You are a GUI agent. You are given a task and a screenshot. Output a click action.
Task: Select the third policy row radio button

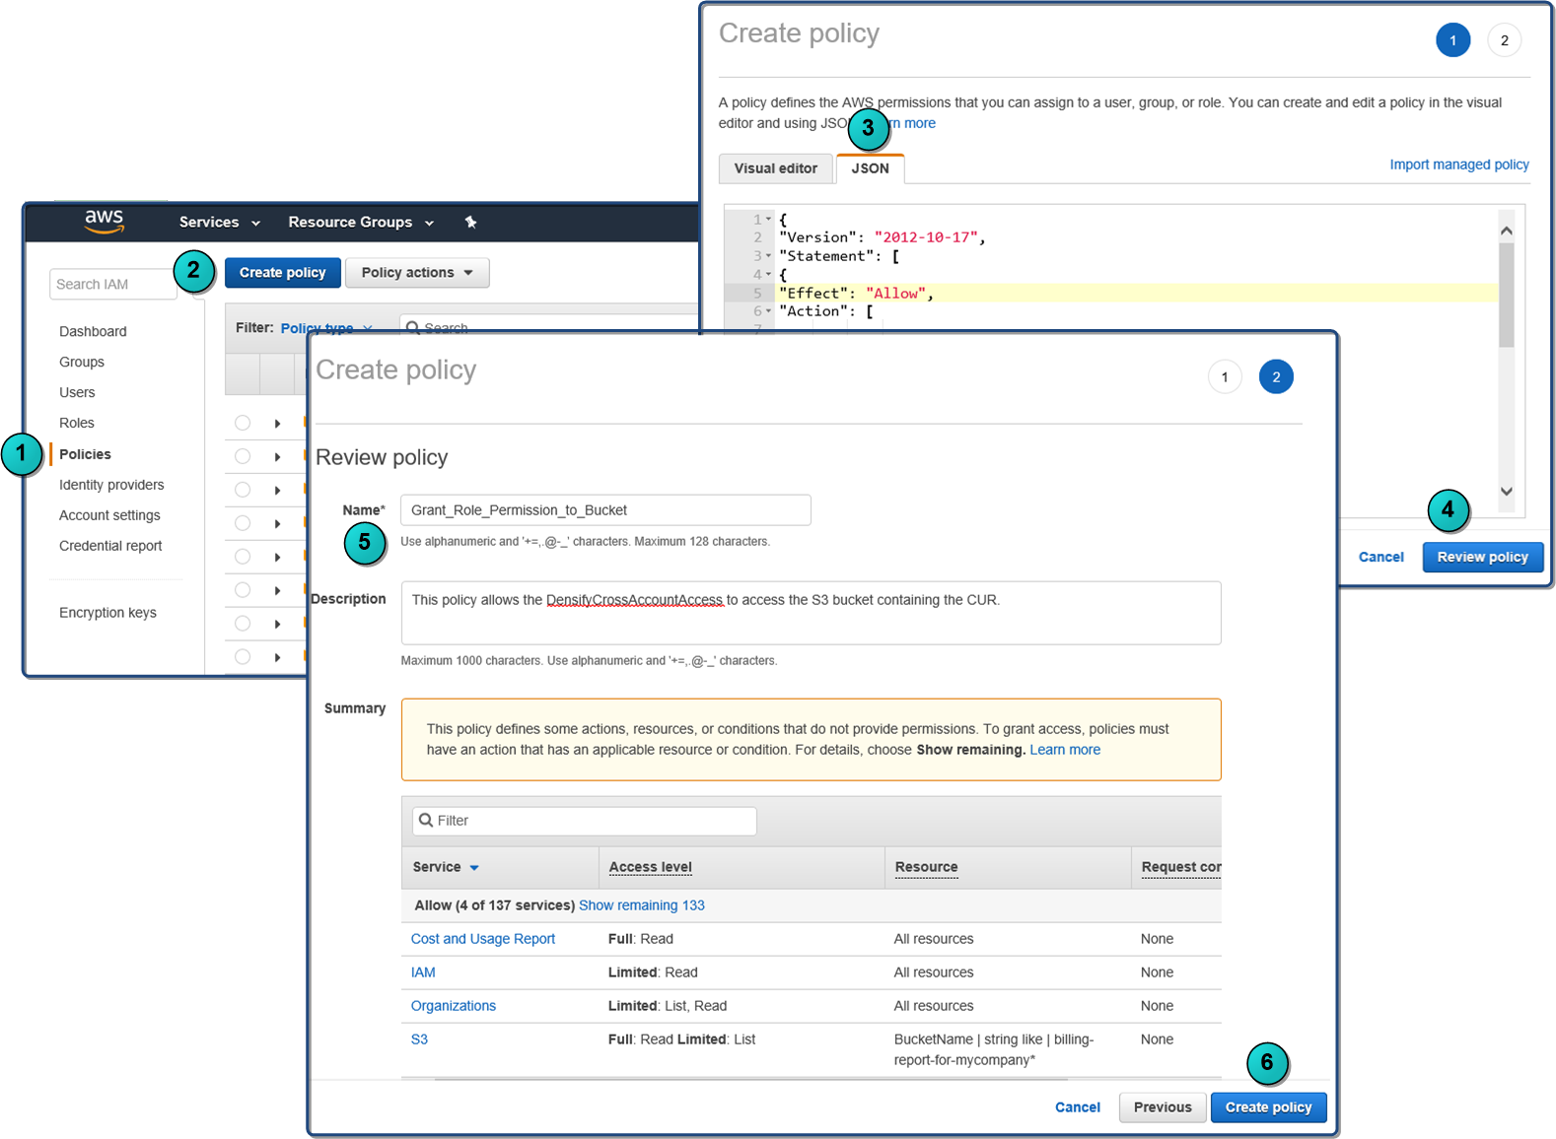click(243, 490)
